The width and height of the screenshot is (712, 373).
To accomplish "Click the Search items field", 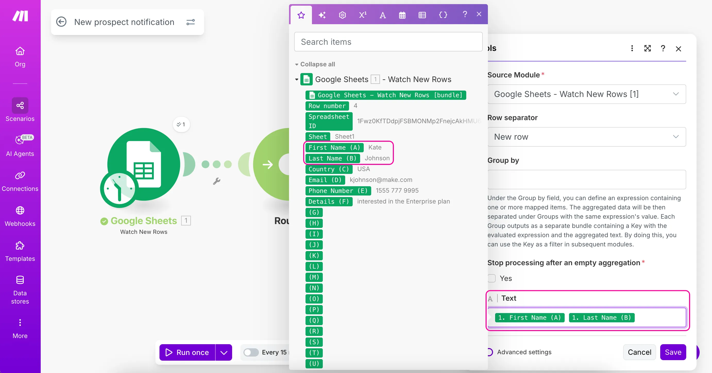I will (x=388, y=42).
